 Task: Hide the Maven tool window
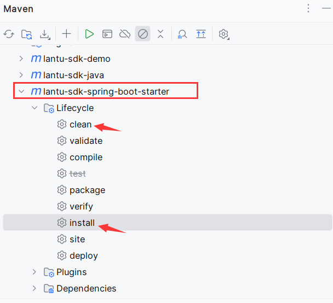point(326,9)
